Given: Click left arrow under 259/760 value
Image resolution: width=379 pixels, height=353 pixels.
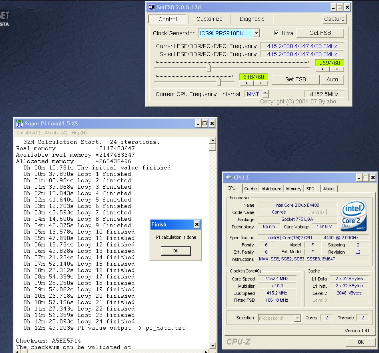Looking at the screenshot, I should (x=323, y=69).
